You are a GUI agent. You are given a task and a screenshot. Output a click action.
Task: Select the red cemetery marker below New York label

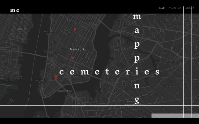[72, 58]
